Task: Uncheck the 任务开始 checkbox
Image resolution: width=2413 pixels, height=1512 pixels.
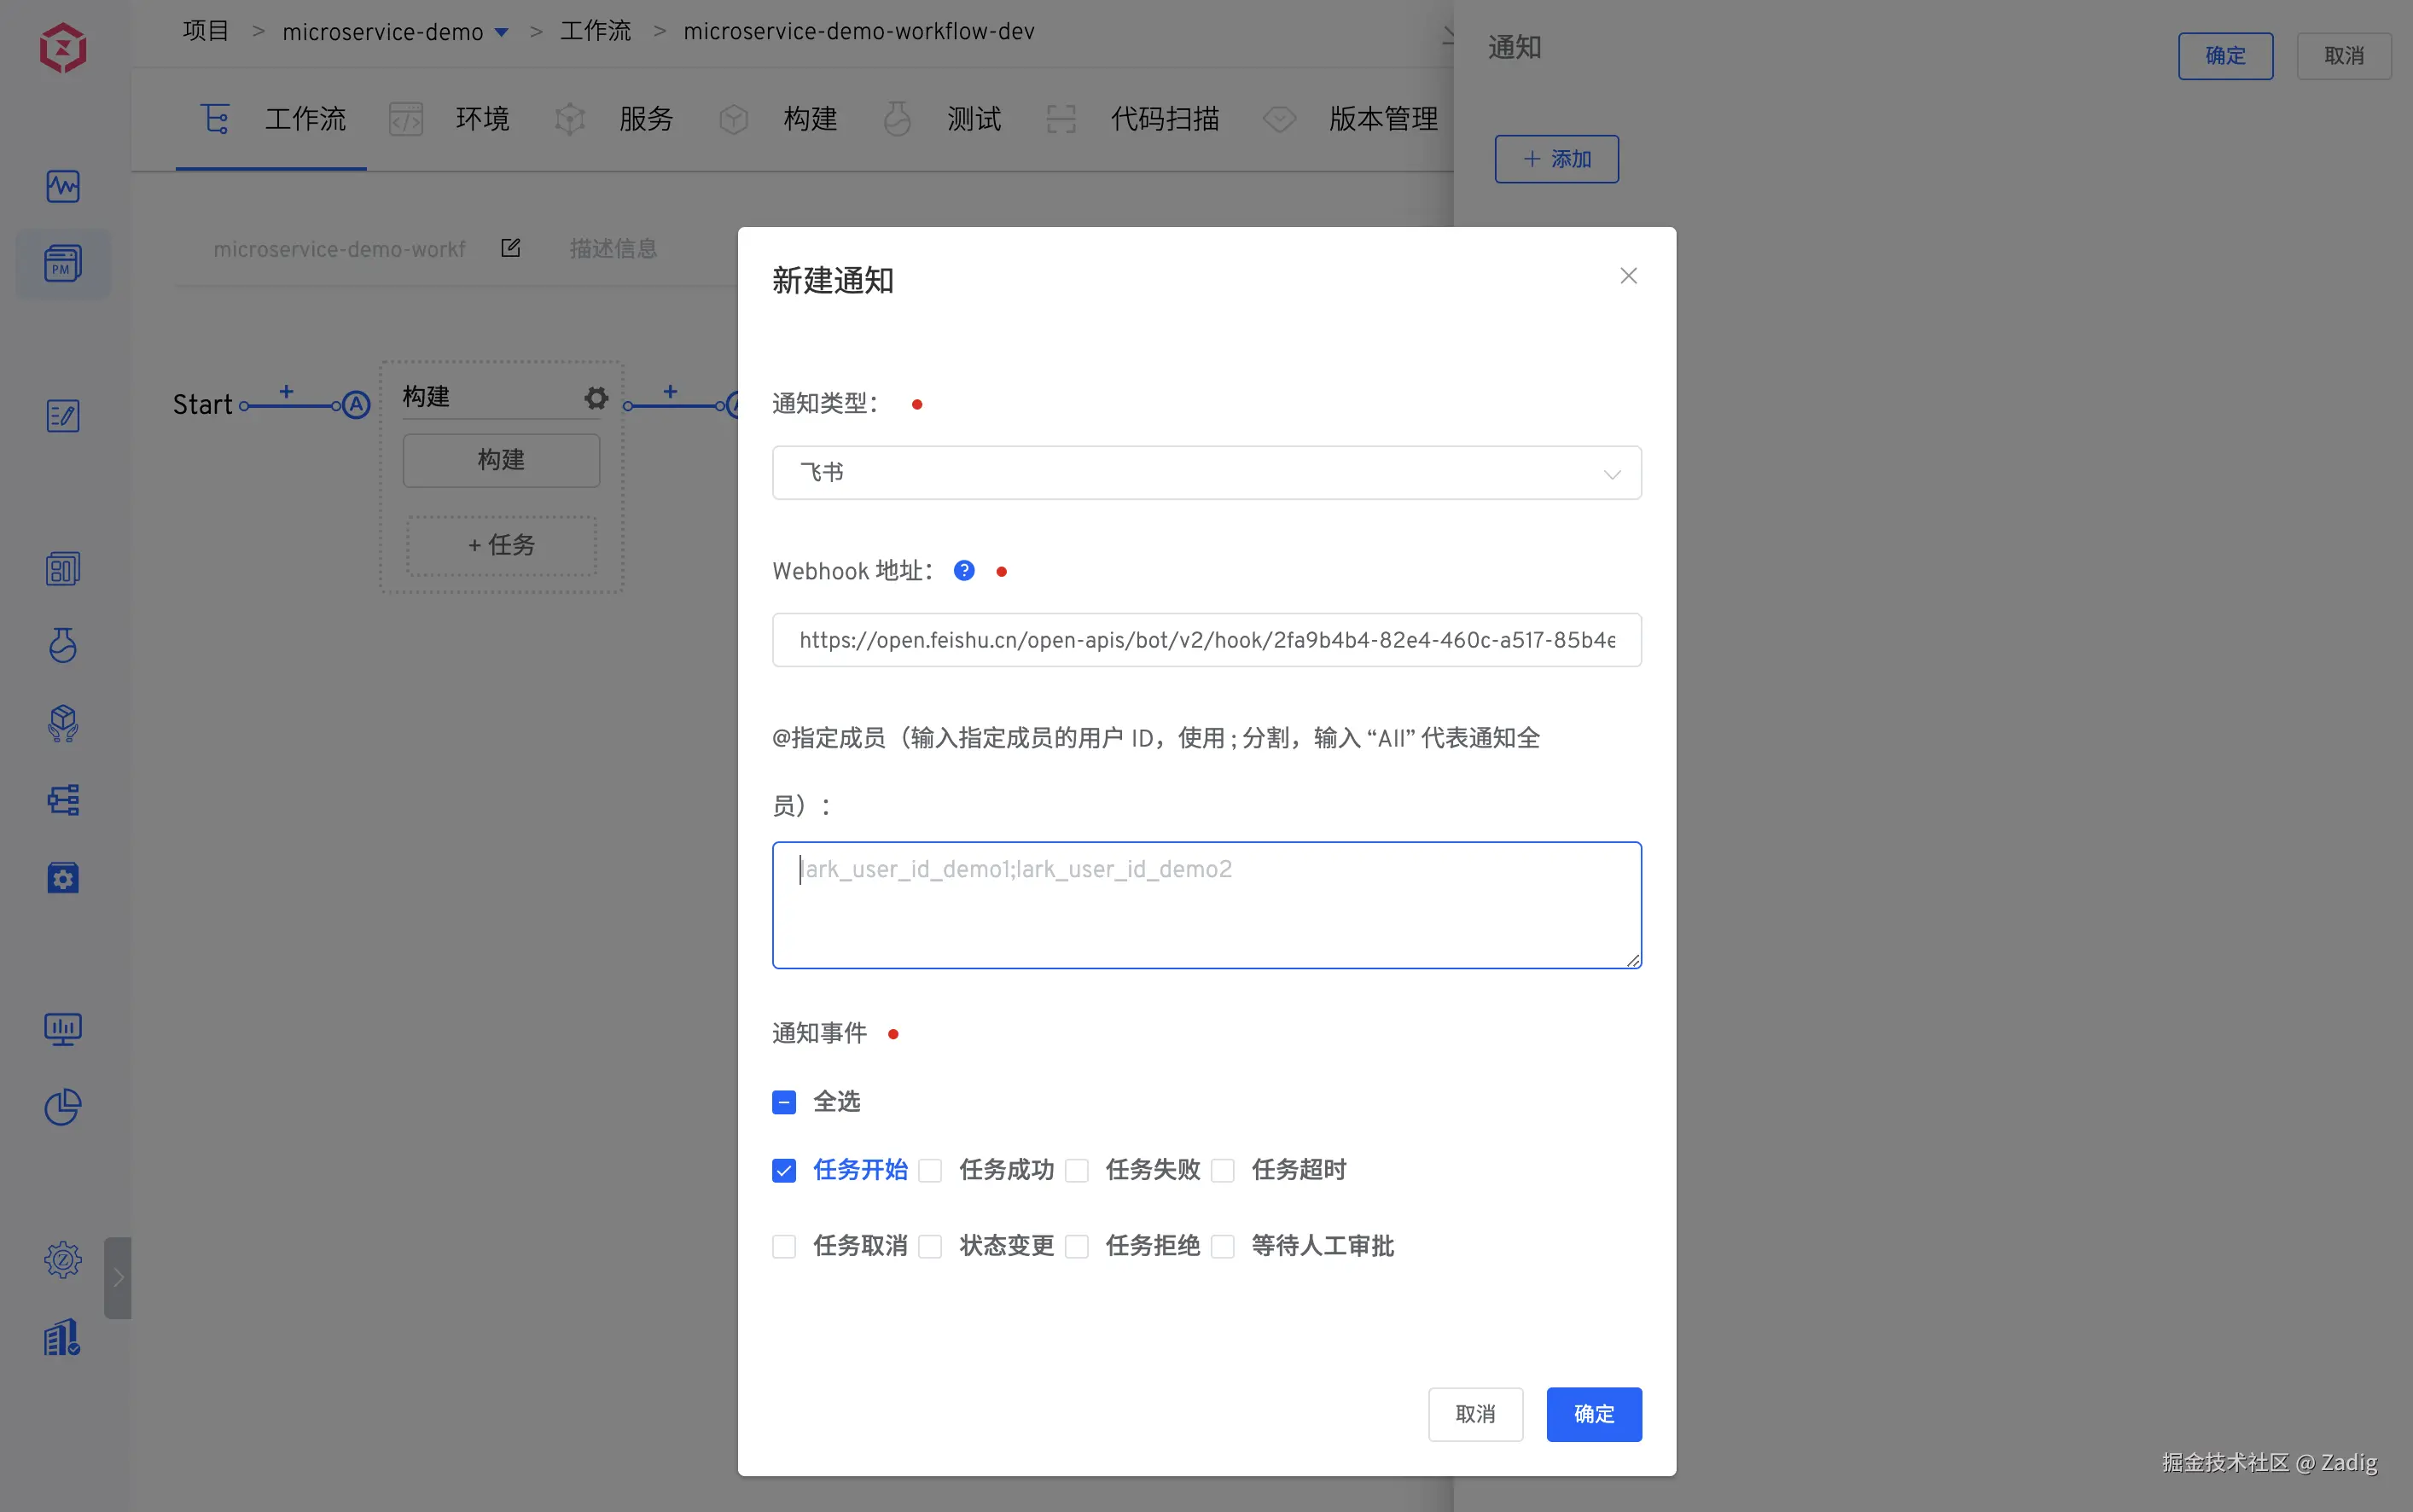Action: (784, 1170)
